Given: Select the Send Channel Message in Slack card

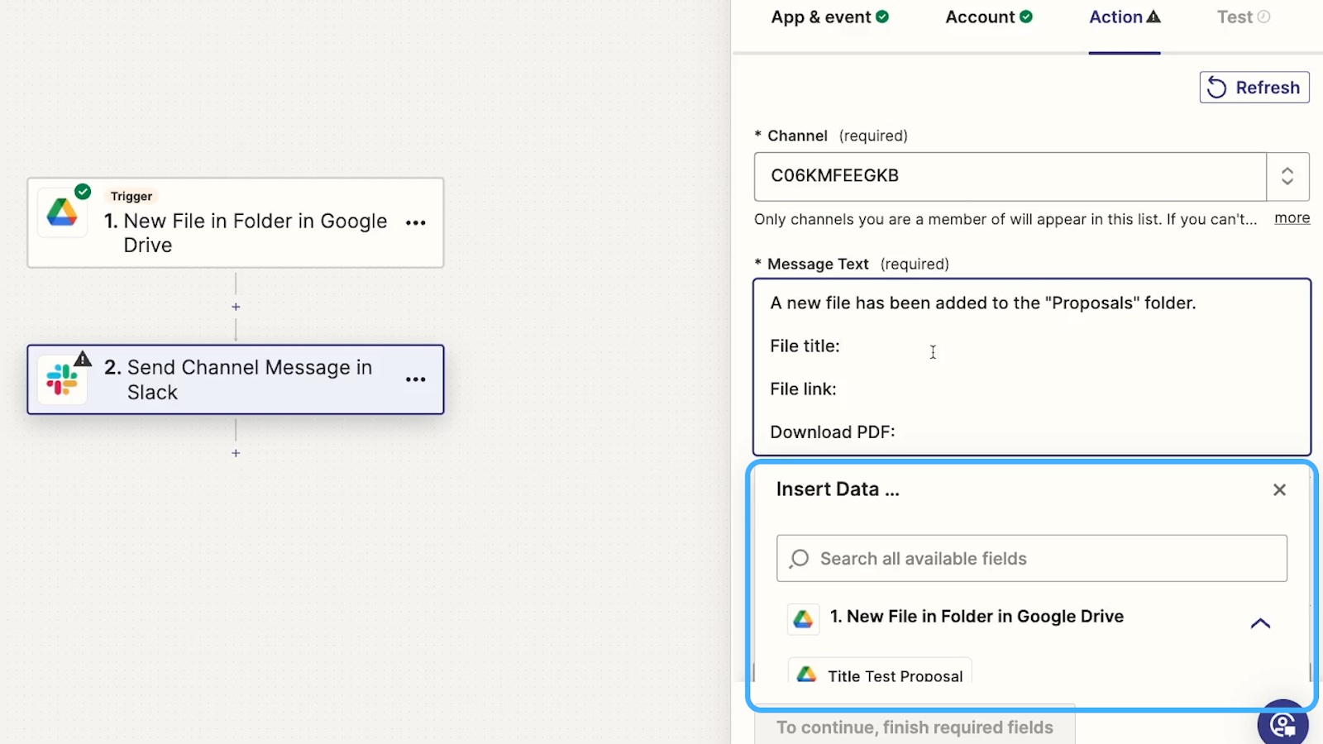Looking at the screenshot, I should [x=236, y=379].
